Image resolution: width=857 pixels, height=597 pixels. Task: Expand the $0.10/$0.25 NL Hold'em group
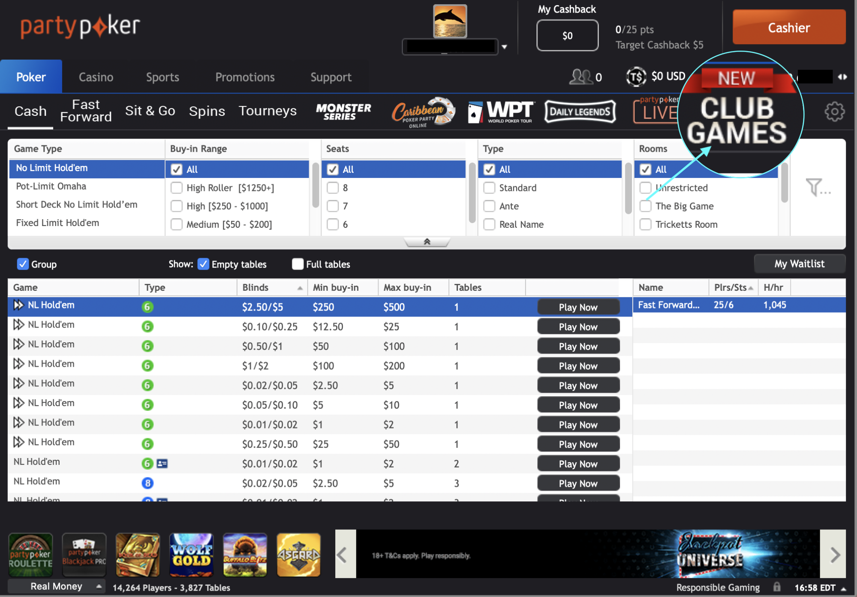click(18, 325)
